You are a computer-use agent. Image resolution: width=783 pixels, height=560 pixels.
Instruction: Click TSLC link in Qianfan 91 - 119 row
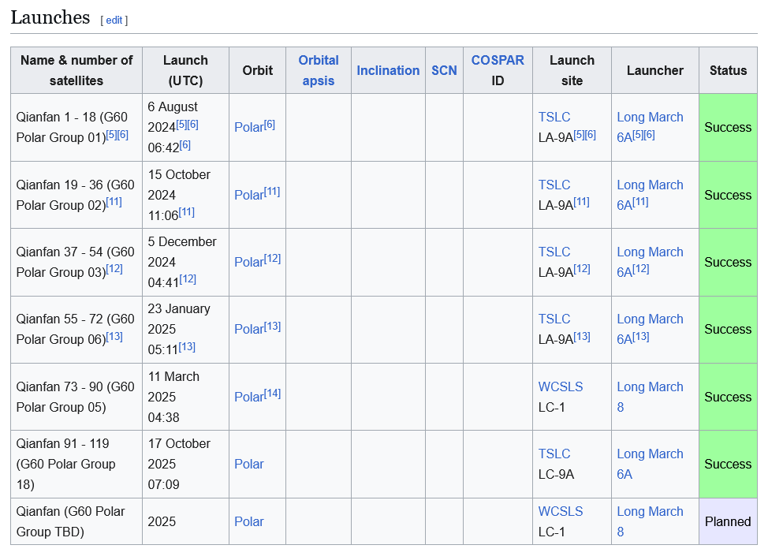(554, 454)
